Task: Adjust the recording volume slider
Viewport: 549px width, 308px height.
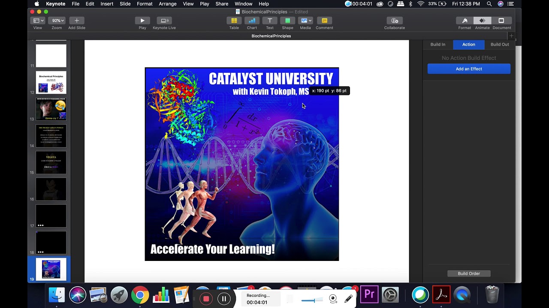Action: [312, 300]
